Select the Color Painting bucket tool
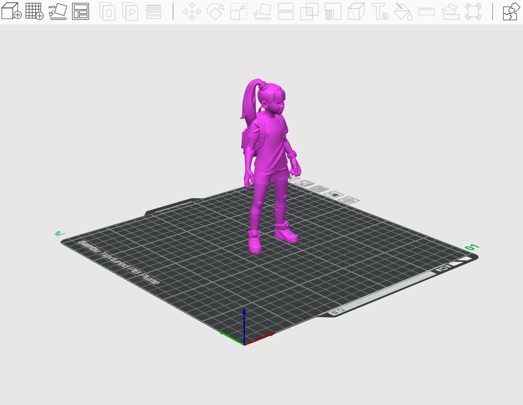 tap(403, 11)
